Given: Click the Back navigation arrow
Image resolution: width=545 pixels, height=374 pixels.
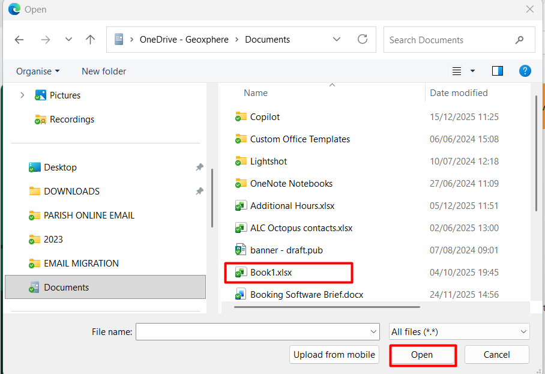Looking at the screenshot, I should [19, 40].
